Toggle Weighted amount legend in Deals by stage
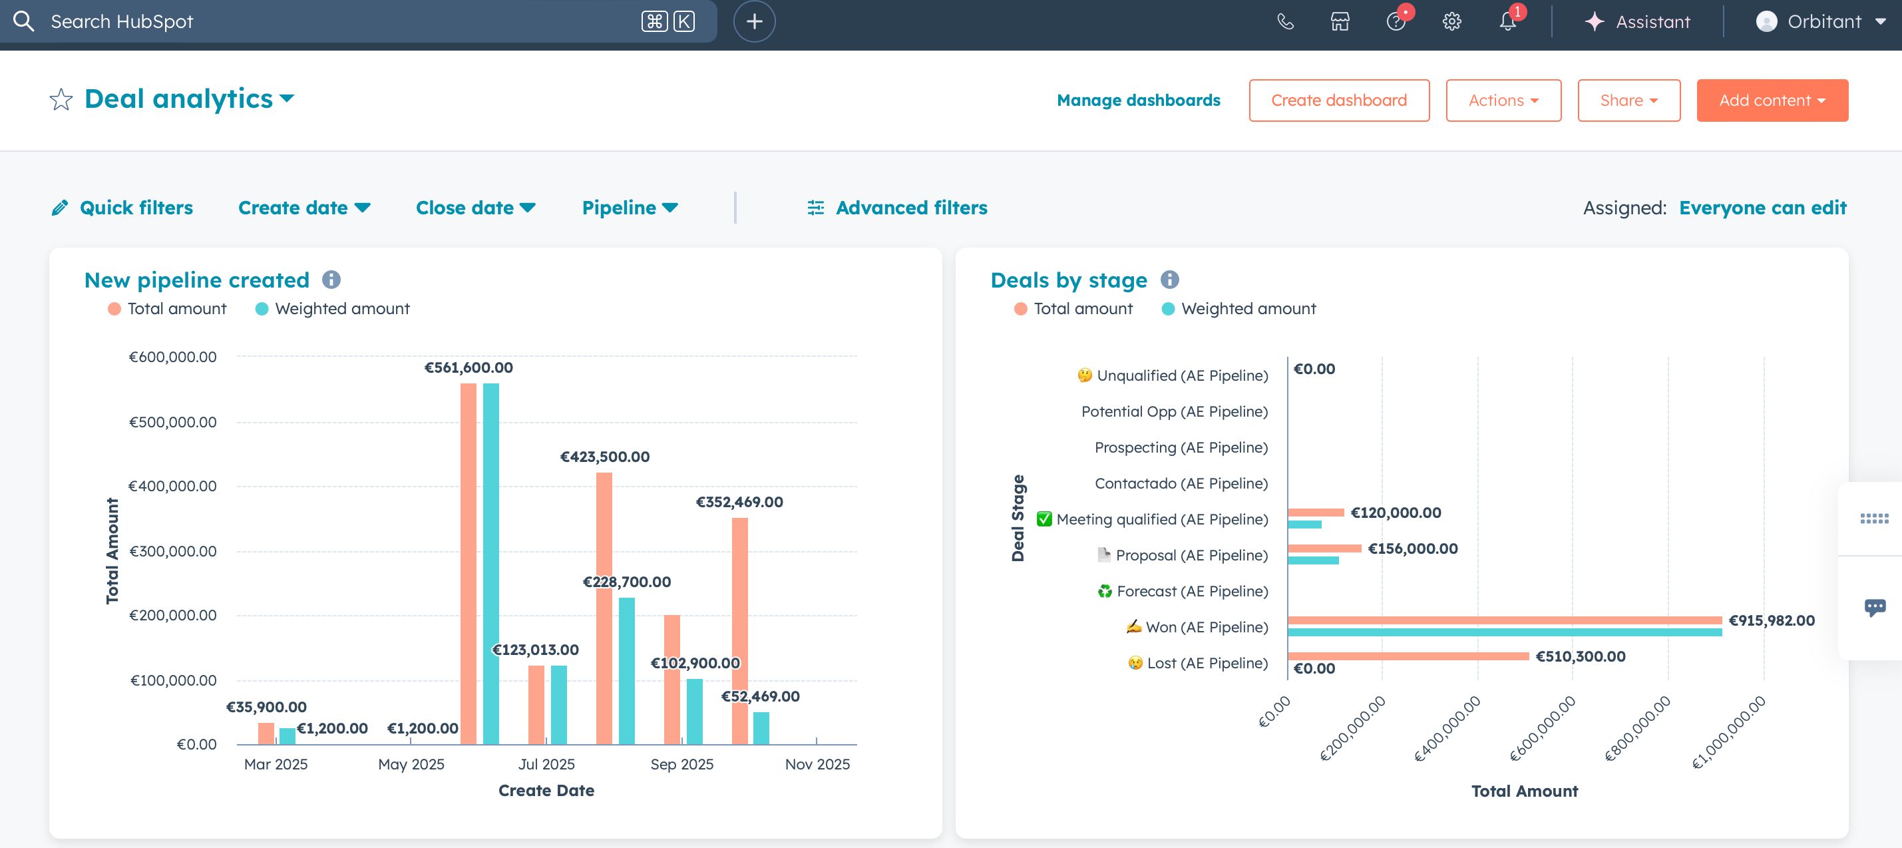Screen dimensions: 1902x848 pyautogui.click(x=1239, y=309)
